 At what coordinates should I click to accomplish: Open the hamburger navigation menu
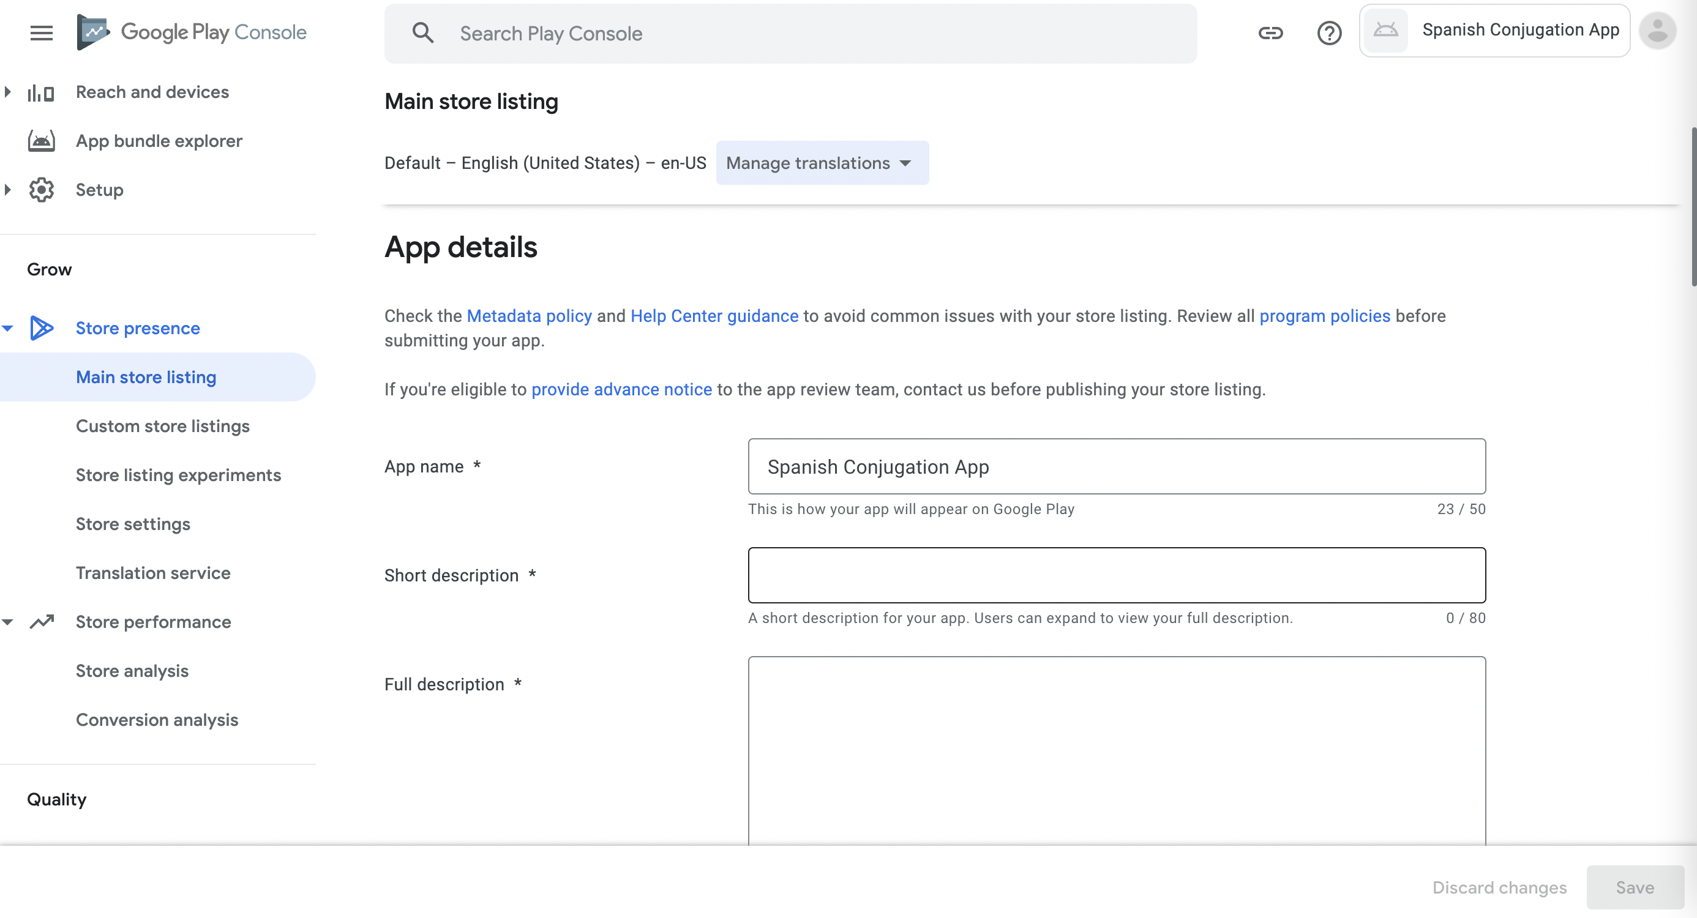(x=42, y=33)
